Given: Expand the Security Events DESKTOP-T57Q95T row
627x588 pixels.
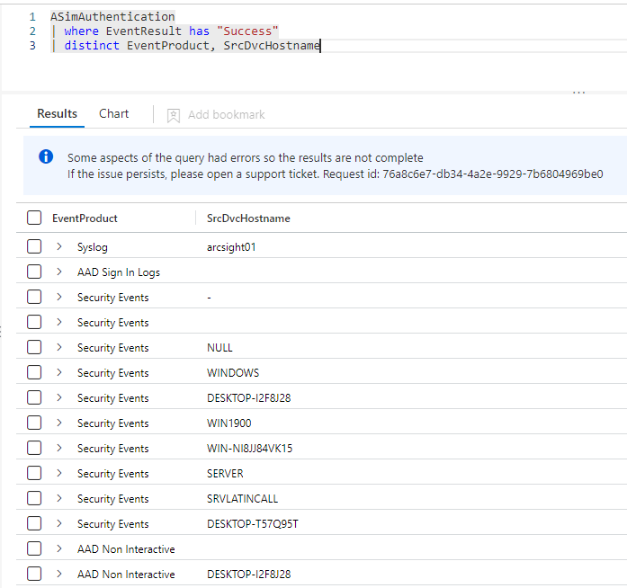Looking at the screenshot, I should click(x=59, y=523).
